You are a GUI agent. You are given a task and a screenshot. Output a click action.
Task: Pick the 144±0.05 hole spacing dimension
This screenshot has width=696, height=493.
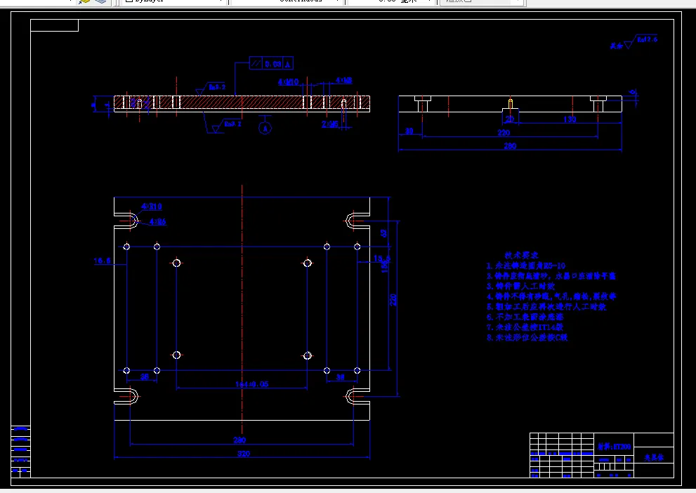click(x=251, y=384)
